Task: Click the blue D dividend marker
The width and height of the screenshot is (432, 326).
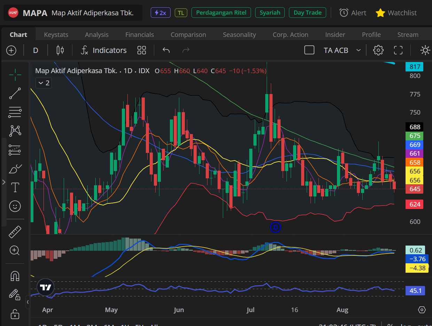Action: (x=275, y=227)
